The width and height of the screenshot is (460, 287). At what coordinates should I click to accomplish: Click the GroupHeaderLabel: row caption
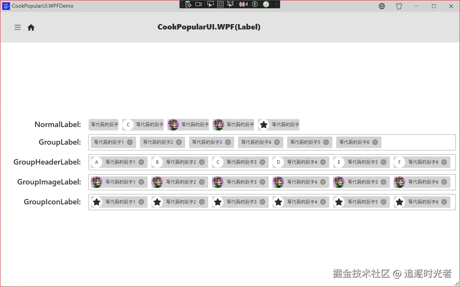(47, 162)
